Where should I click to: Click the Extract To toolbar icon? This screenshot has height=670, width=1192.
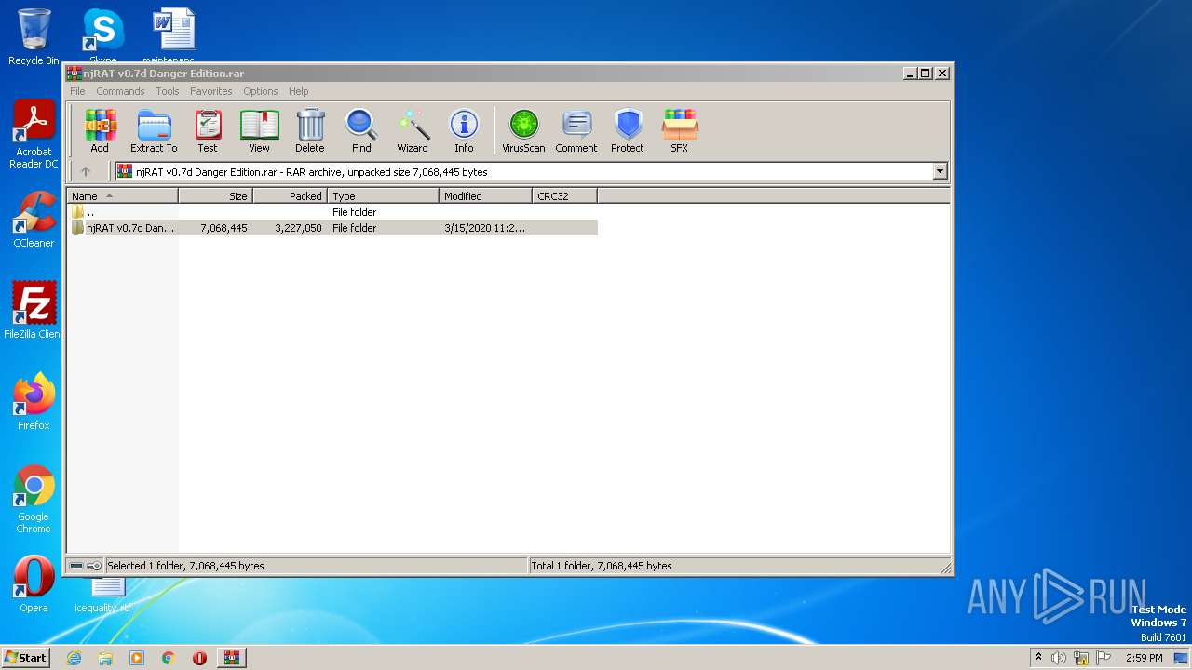click(154, 131)
